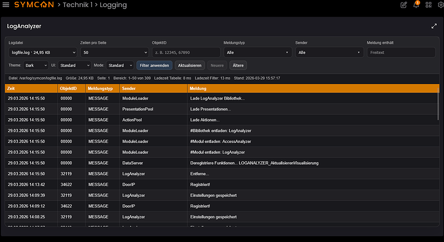444x242 pixels.
Task: Click 'Registriert!' message at 14:09:12
Action: click(x=200, y=206)
